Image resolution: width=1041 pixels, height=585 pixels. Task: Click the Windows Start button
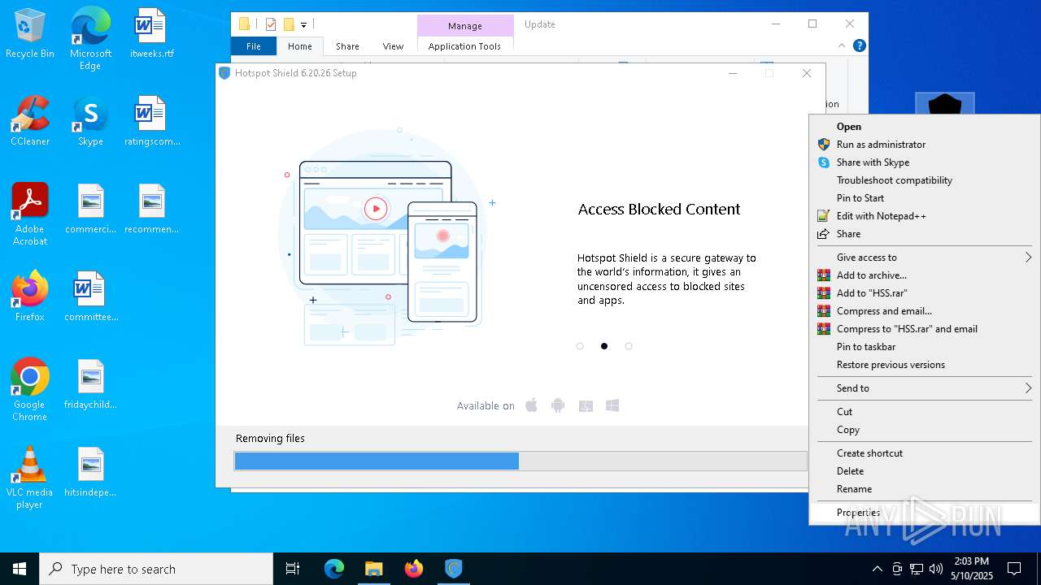pos(20,569)
